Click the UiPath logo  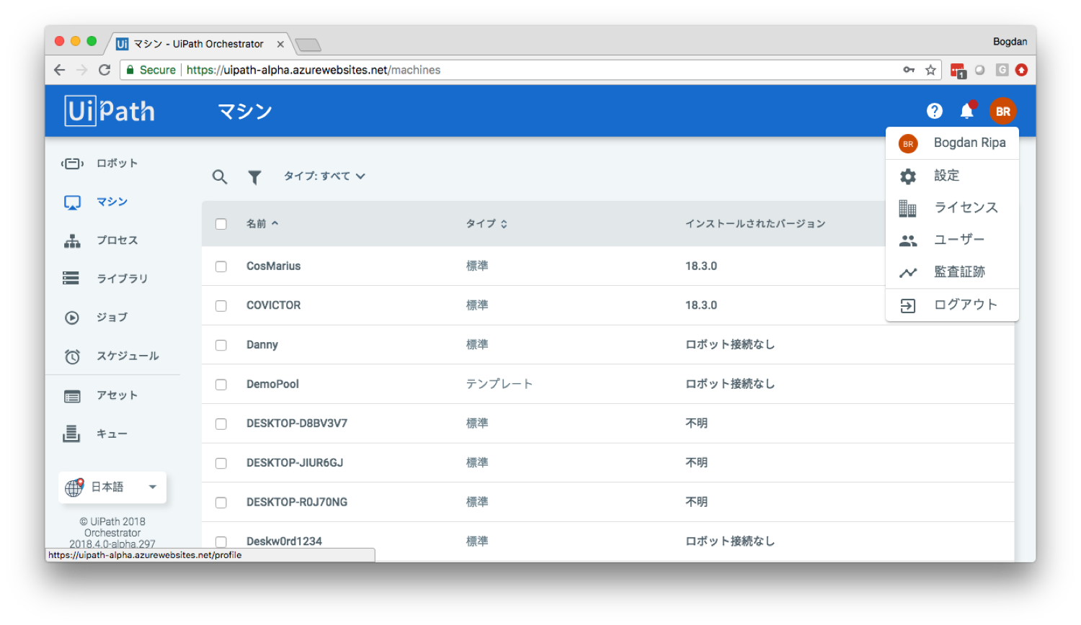pos(110,111)
